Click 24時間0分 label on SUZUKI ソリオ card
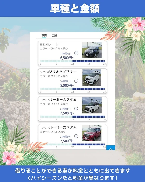This screenshot has width=145, height=182. (x=65, y=81)
